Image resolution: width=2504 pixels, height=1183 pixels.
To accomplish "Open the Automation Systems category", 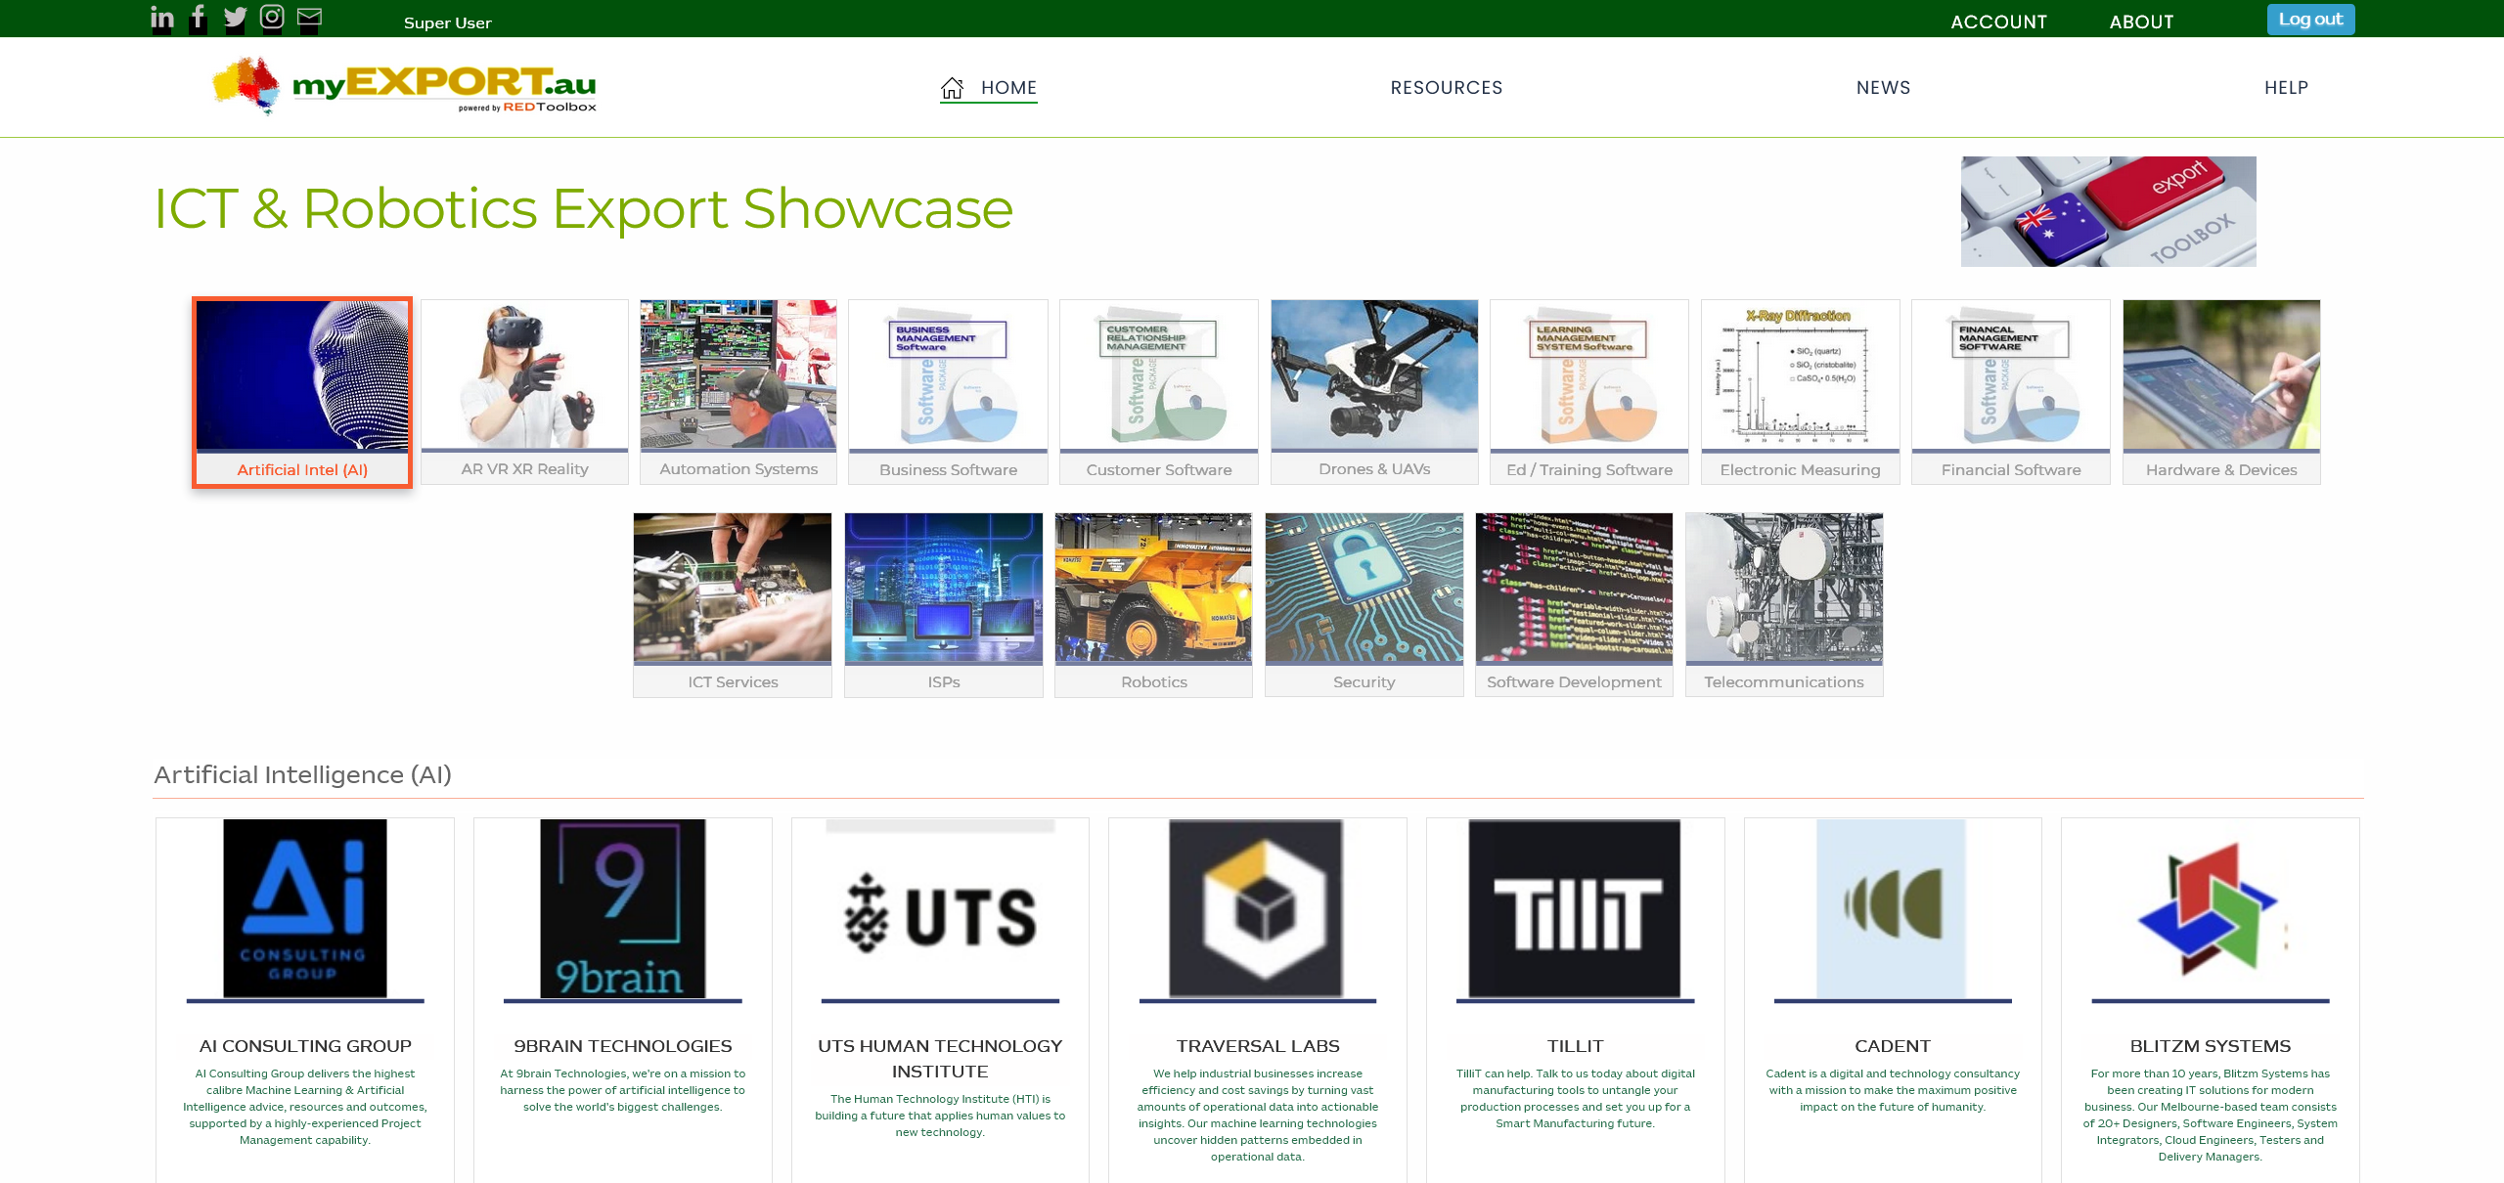I will (738, 392).
